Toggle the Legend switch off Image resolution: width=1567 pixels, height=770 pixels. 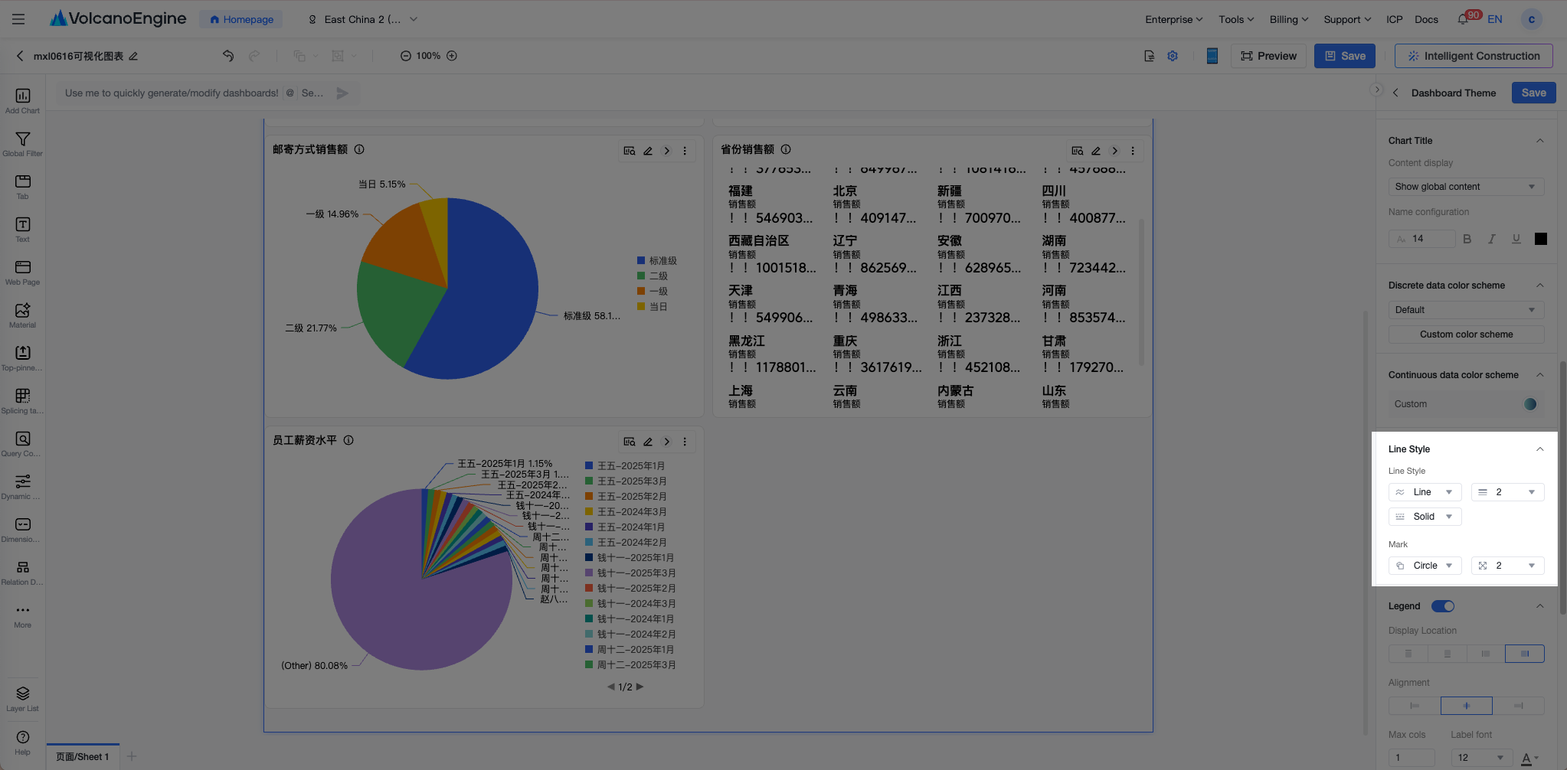pos(1443,606)
